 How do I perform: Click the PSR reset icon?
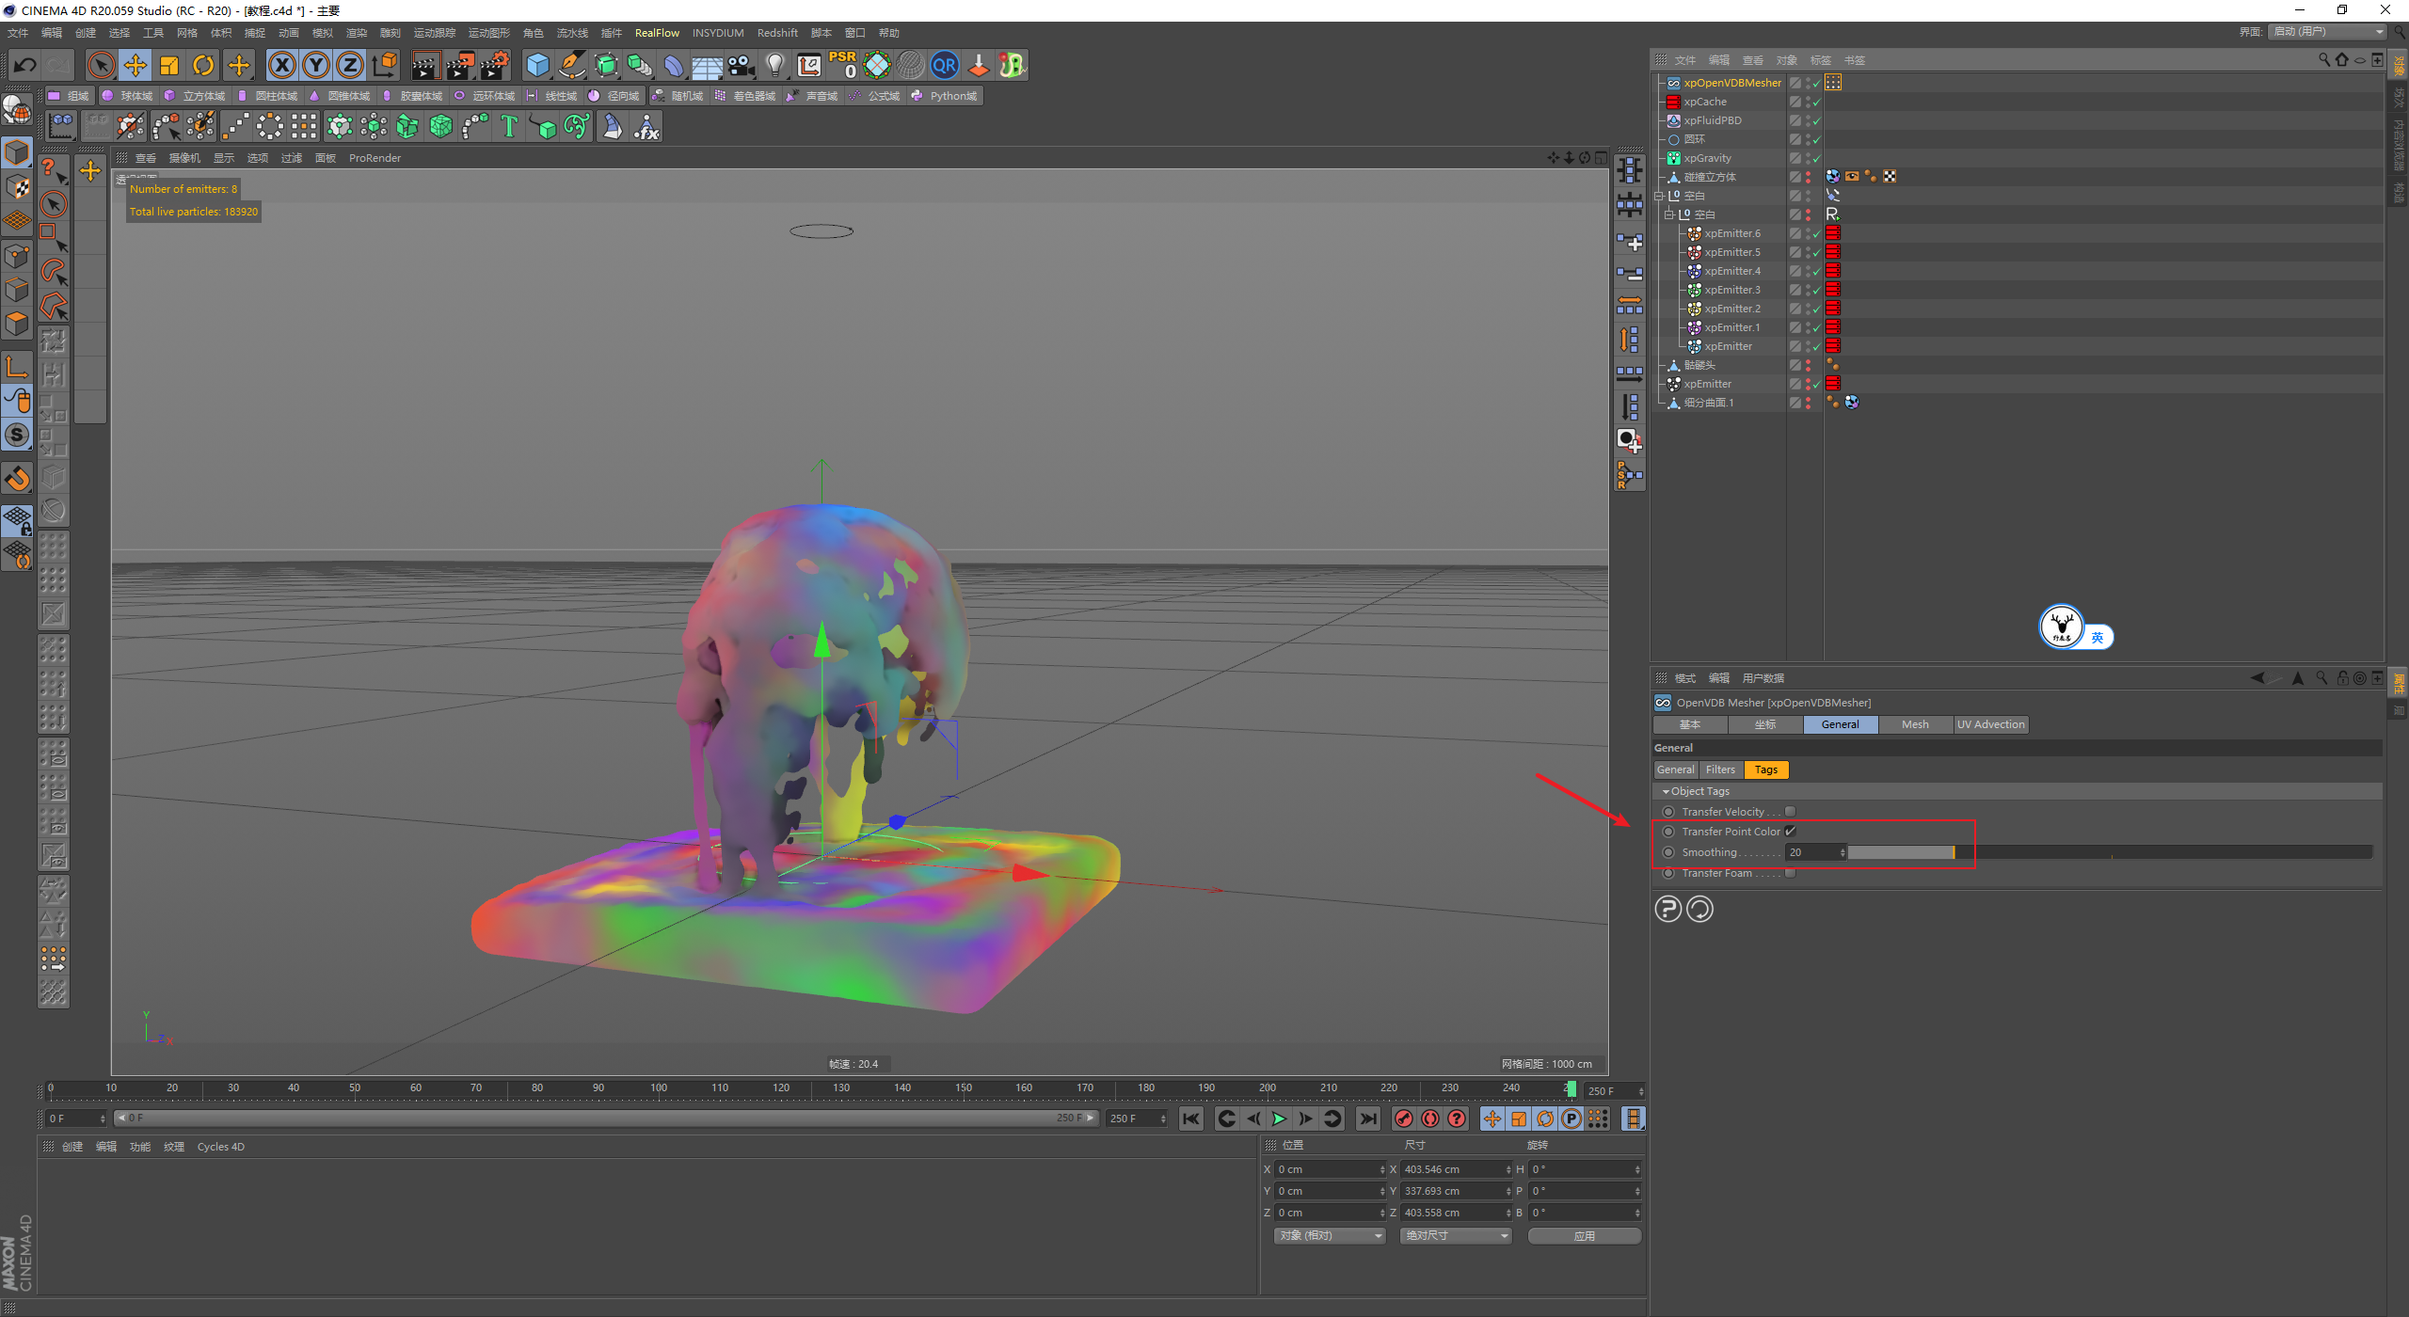(x=842, y=65)
